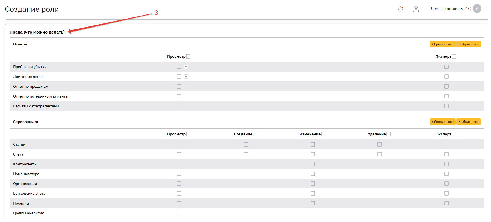The width and height of the screenshot is (491, 222).
Task: Check Экспорт for Расчеты с контрагентами
Action: point(446,106)
